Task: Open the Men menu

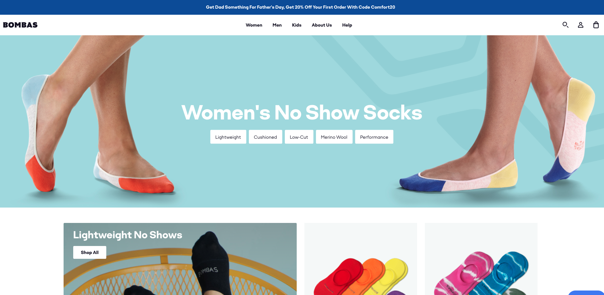Action: 277,25
